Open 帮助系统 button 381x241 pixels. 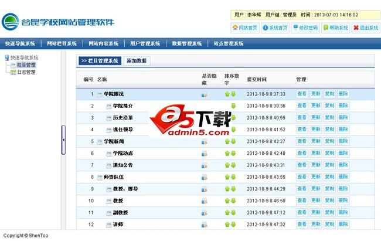pos(335,28)
